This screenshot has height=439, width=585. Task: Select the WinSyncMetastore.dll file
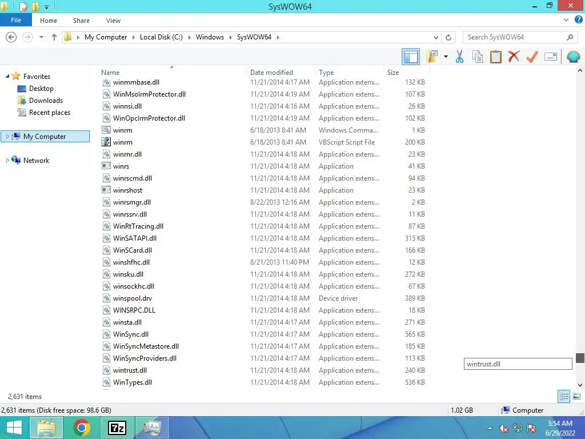point(146,346)
